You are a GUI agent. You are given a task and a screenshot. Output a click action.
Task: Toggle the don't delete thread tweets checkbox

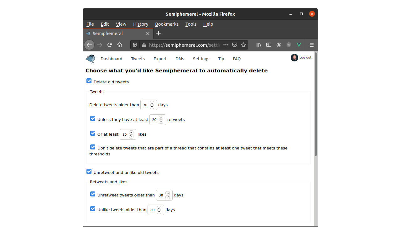[x=93, y=147]
